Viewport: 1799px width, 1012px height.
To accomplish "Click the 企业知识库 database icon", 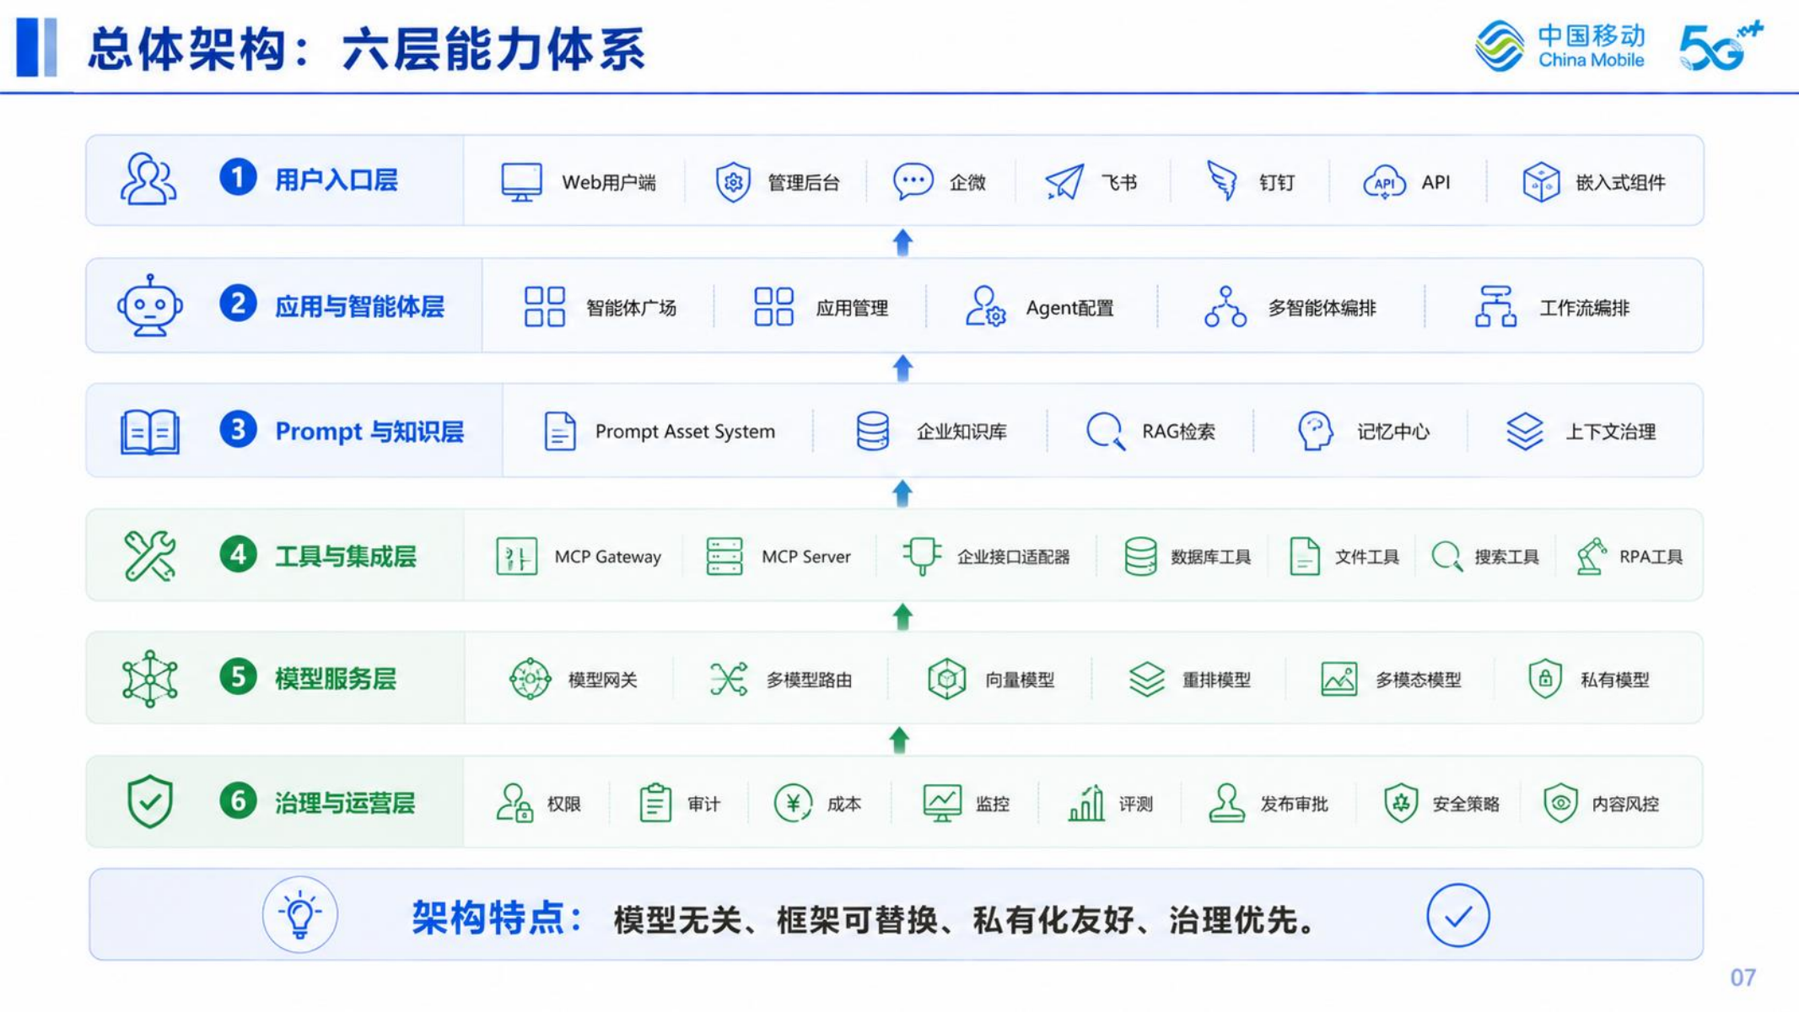I will tap(872, 431).
